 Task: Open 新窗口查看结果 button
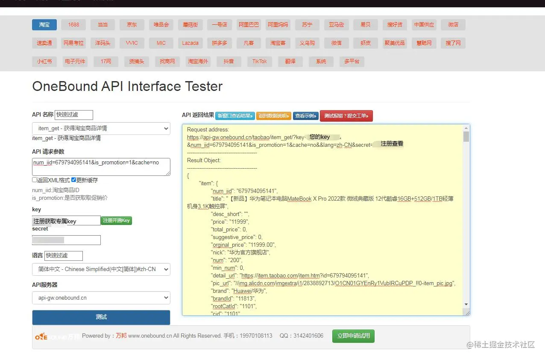pyautogui.click(x=235, y=116)
